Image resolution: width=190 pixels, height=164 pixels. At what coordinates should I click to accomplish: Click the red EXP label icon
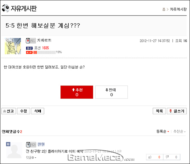(29, 52)
